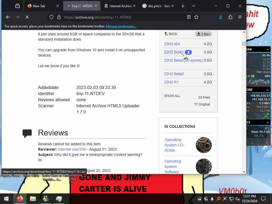This screenshot has width=272, height=204.
Task: Open Firefox recent browsing (Firefox View) icon
Action: [17, 6]
